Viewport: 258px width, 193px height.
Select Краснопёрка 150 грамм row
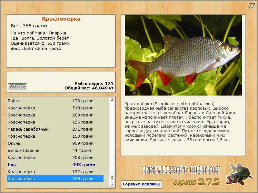(55, 136)
